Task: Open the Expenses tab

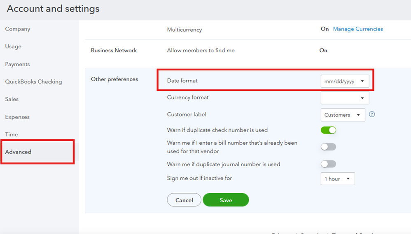Action: point(17,117)
